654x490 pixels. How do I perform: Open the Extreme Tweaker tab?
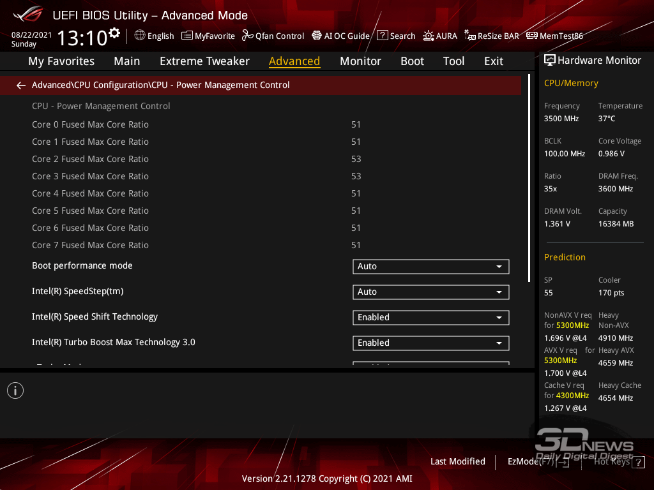(205, 61)
